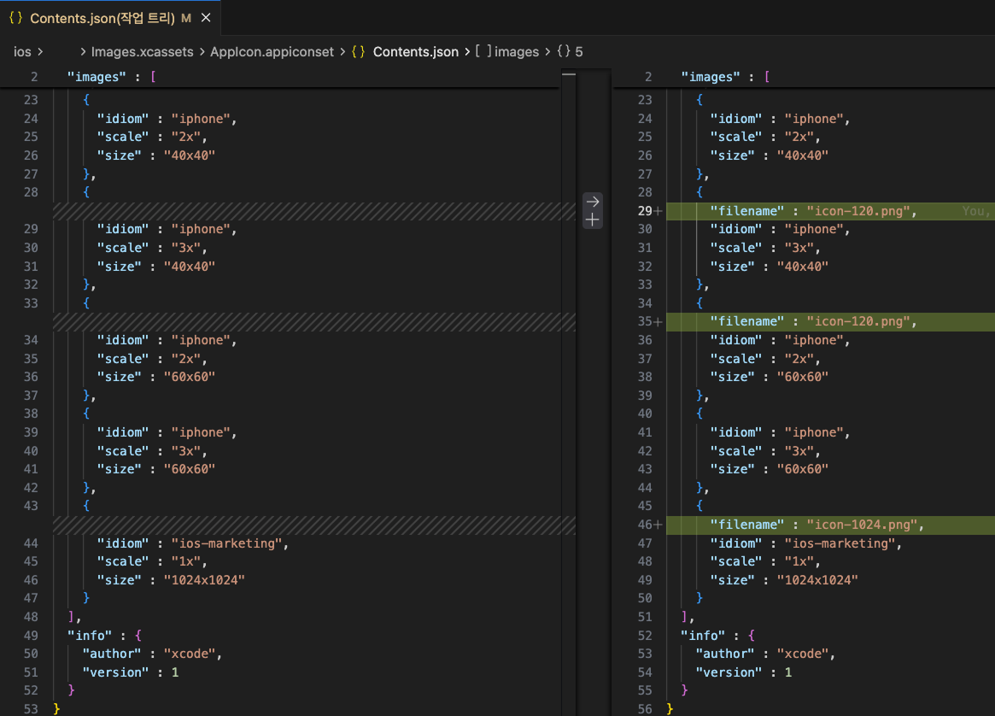Click the sticky "images" header in the left pane

94,77
